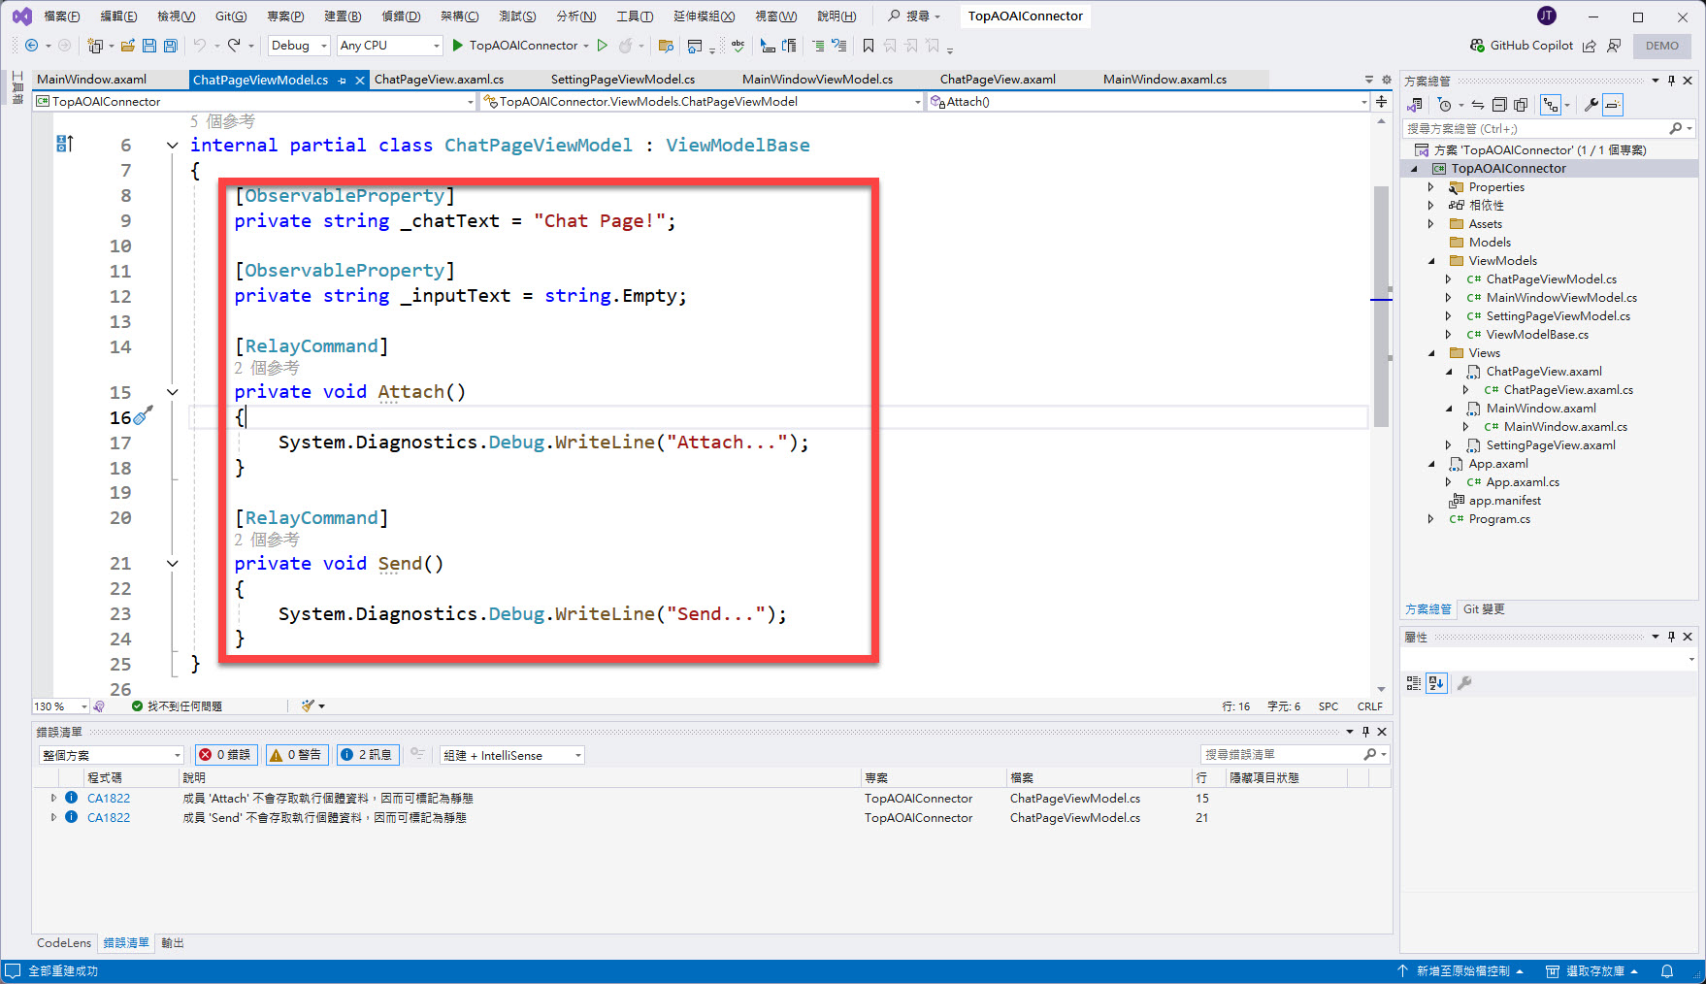Viewport: 1706px width, 984px height.
Task: Open the error list scope dropdown
Action: (112, 755)
